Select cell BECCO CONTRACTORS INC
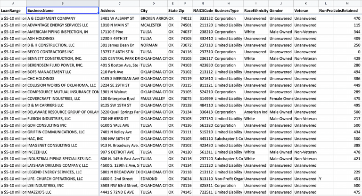This screenshot has height=196, width=362. (63, 52)
